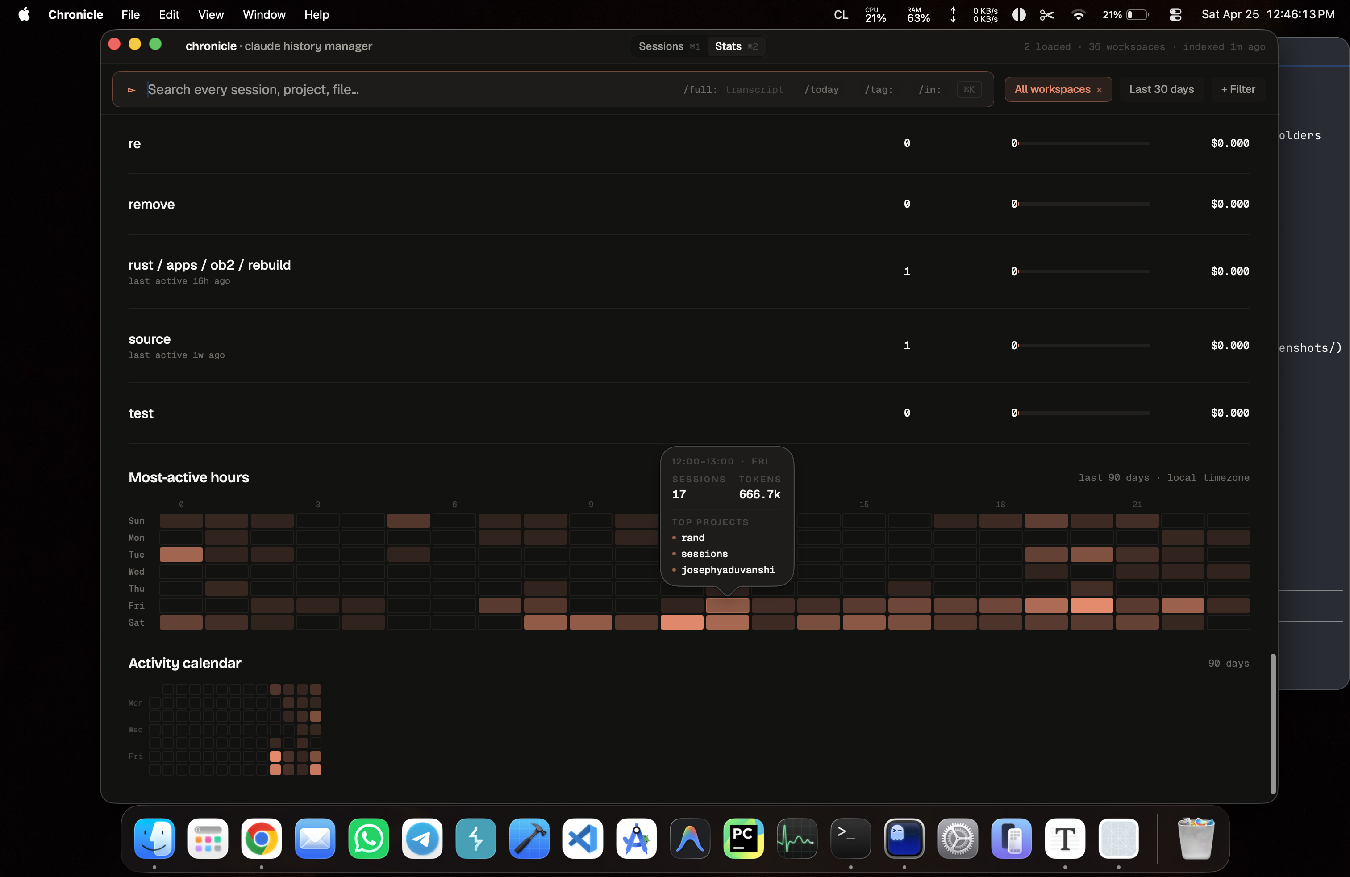Image resolution: width=1350 pixels, height=877 pixels.
Task: Remove All workspaces filter with x
Action: pyautogui.click(x=1099, y=90)
